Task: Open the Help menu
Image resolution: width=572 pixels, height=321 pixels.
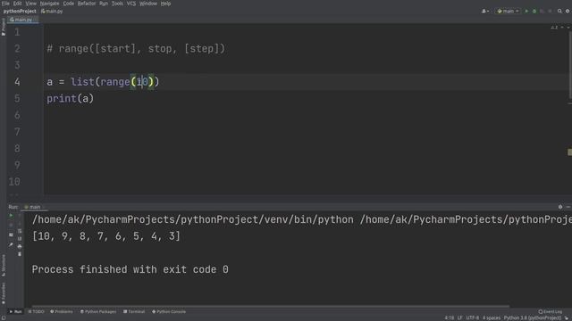Action: point(165,4)
